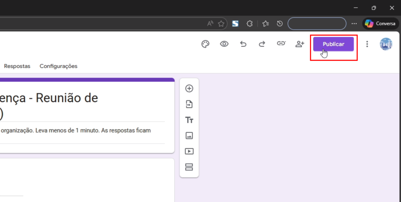The height and width of the screenshot is (202, 401).
Task: Click the redo arrow icon
Action: point(262,44)
